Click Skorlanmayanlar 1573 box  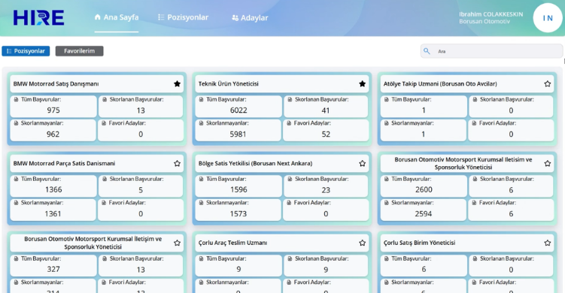point(238,210)
